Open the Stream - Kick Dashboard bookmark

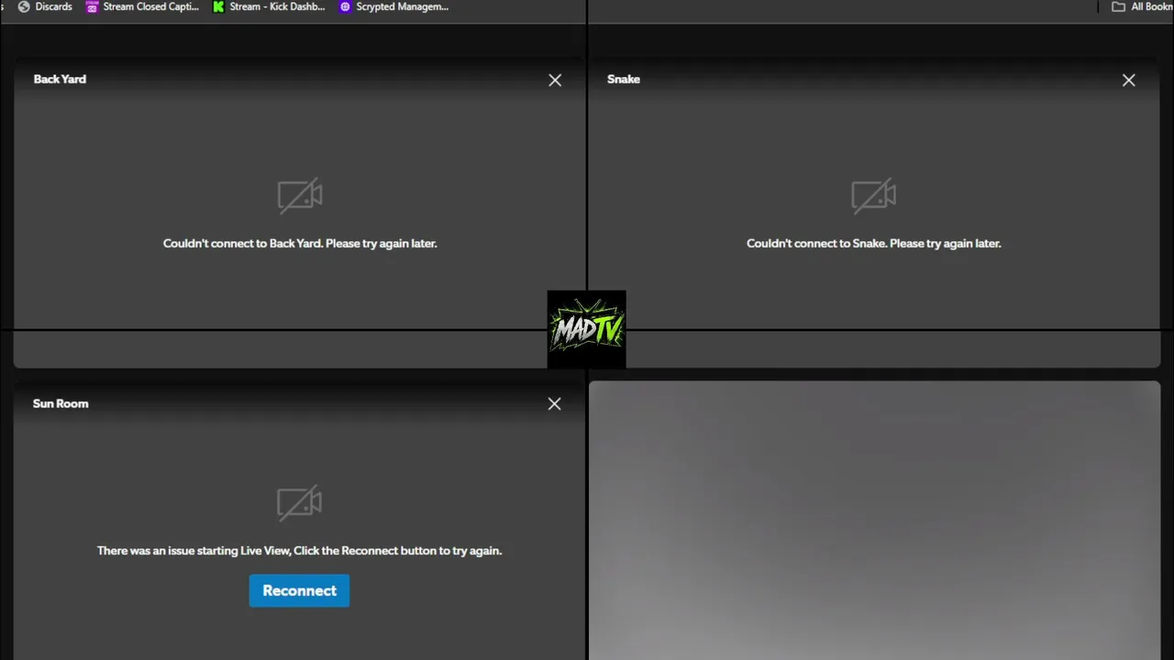[269, 6]
